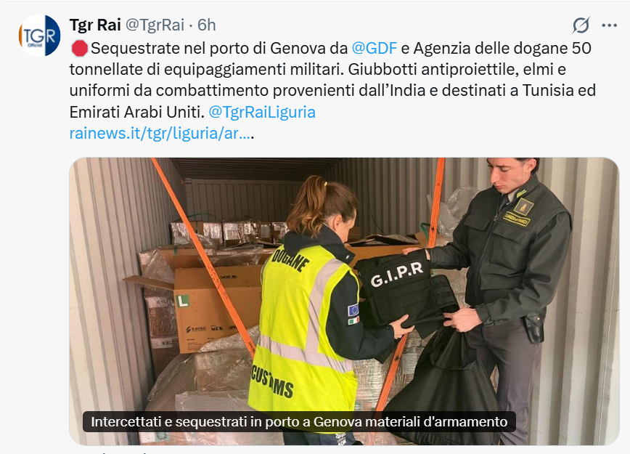Open the @GDF mention link
Image resolution: width=630 pixels, height=454 pixels.
tap(374, 48)
